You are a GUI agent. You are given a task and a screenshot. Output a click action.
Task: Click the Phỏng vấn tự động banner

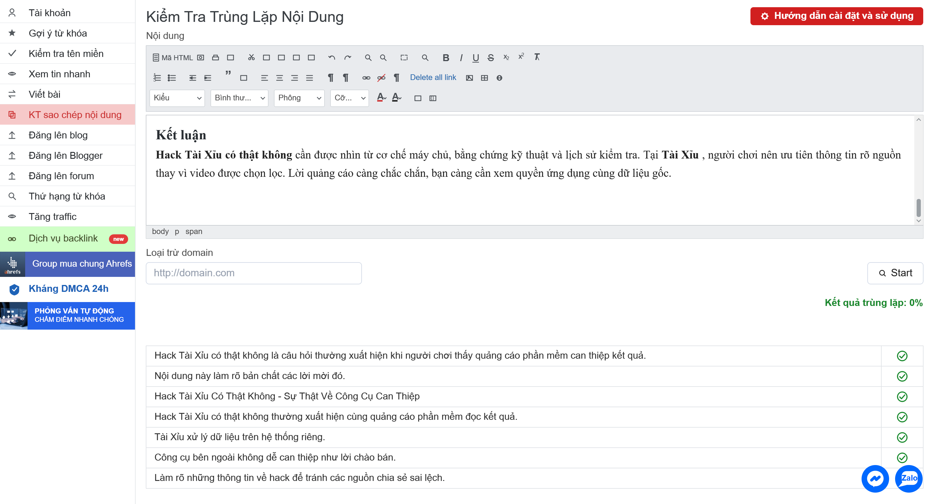67,315
